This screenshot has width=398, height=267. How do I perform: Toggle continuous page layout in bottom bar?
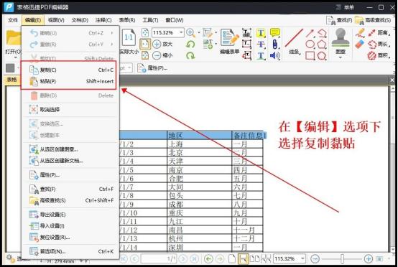click(243, 258)
